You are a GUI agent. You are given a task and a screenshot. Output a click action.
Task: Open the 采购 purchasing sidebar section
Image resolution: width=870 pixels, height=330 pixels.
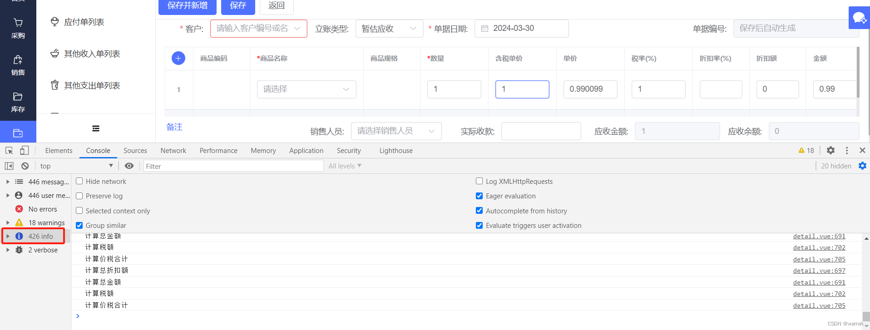pyautogui.click(x=18, y=28)
